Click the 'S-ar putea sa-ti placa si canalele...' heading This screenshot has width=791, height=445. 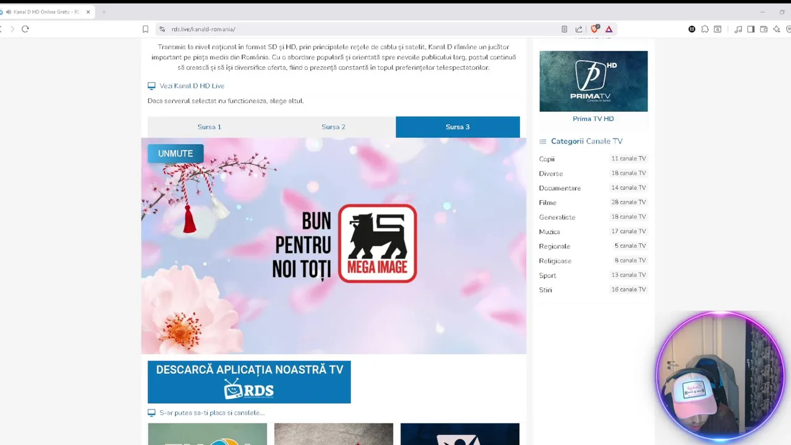pyautogui.click(x=212, y=413)
